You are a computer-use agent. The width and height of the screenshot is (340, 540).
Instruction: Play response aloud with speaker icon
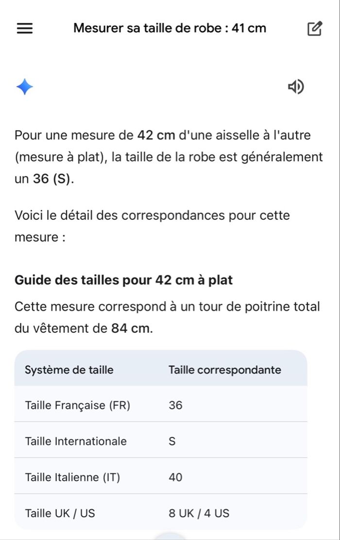point(296,87)
